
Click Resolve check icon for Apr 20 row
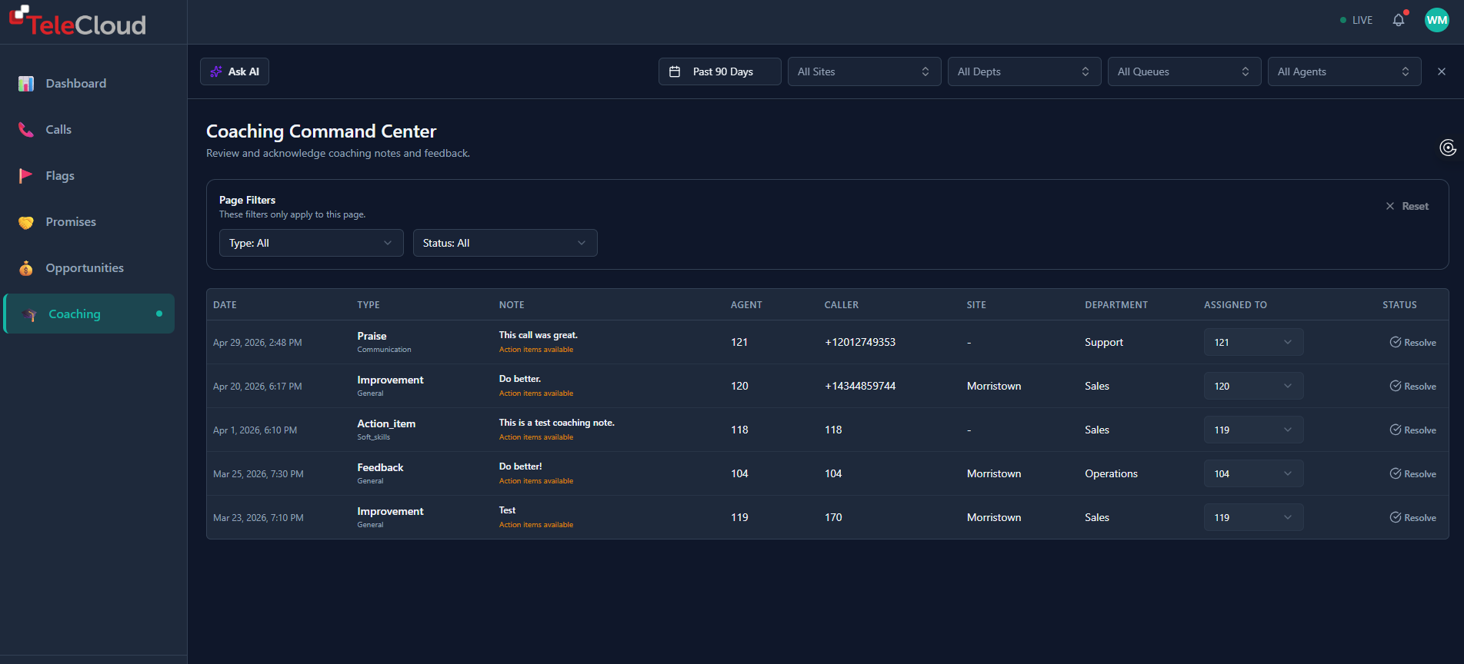pyautogui.click(x=1395, y=386)
